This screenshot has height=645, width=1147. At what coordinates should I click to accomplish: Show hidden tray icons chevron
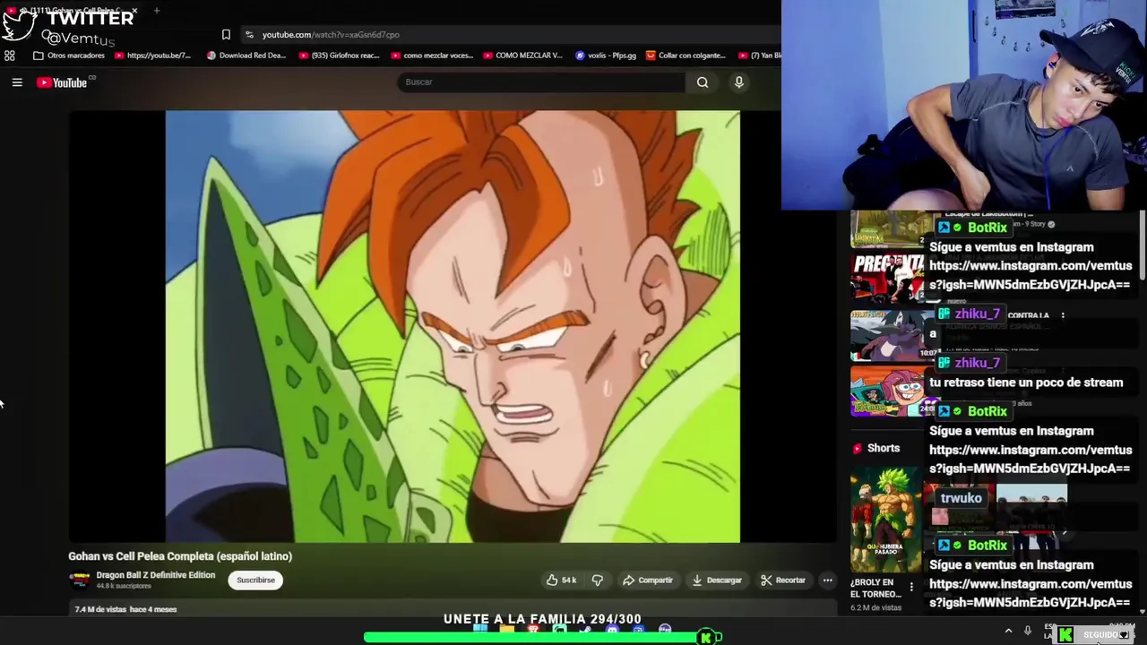tap(1008, 632)
